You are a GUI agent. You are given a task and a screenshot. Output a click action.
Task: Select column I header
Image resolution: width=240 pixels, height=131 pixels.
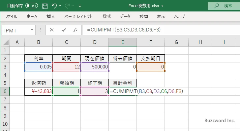point(224,42)
